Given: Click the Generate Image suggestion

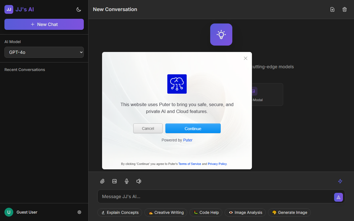Looking at the screenshot, I should [x=289, y=212].
